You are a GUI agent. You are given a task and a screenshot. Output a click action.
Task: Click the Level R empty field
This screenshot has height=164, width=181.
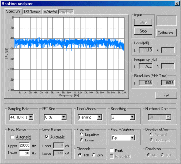click(168, 50)
